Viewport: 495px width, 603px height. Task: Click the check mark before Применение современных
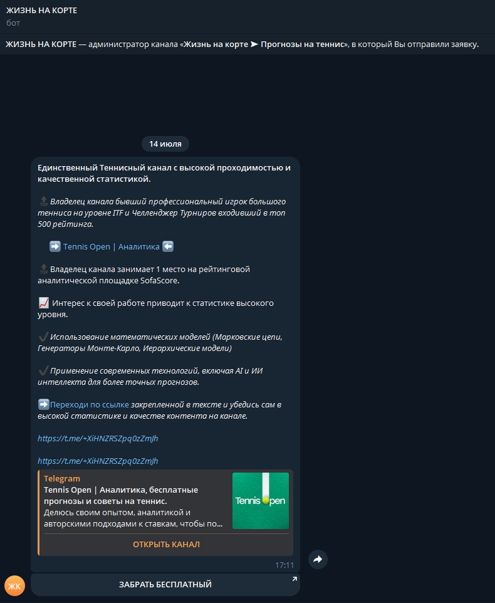click(43, 370)
